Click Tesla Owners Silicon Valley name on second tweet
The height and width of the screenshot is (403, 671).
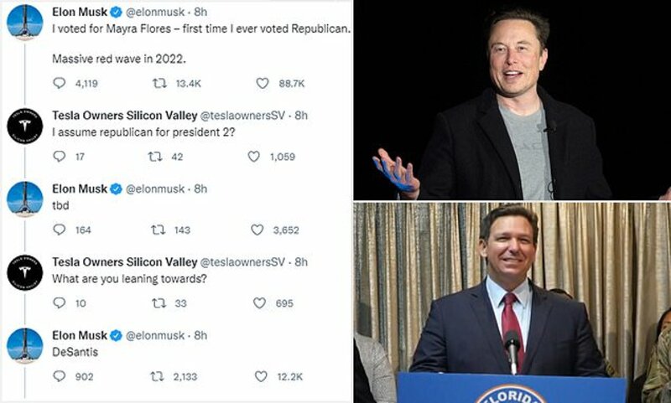124,116
